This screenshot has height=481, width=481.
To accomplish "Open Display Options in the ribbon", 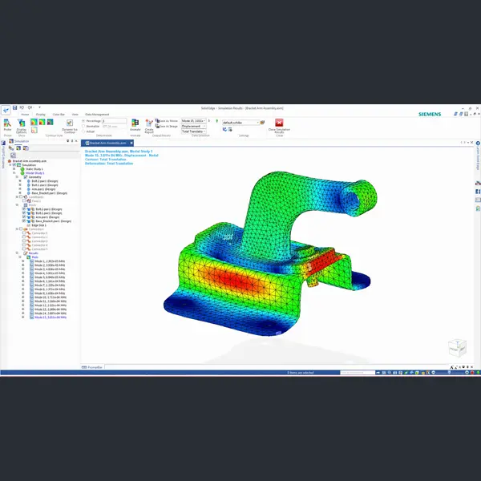I will coord(21,126).
